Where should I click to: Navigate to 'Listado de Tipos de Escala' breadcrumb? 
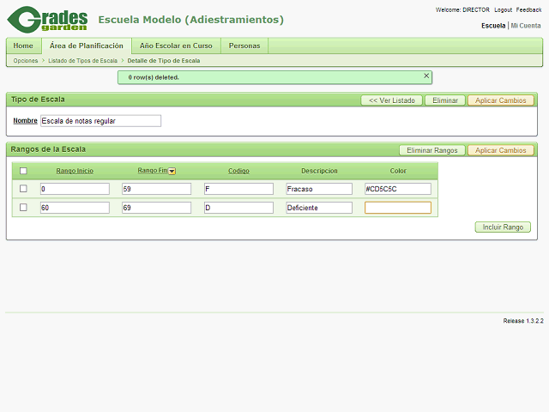pyautogui.click(x=83, y=61)
